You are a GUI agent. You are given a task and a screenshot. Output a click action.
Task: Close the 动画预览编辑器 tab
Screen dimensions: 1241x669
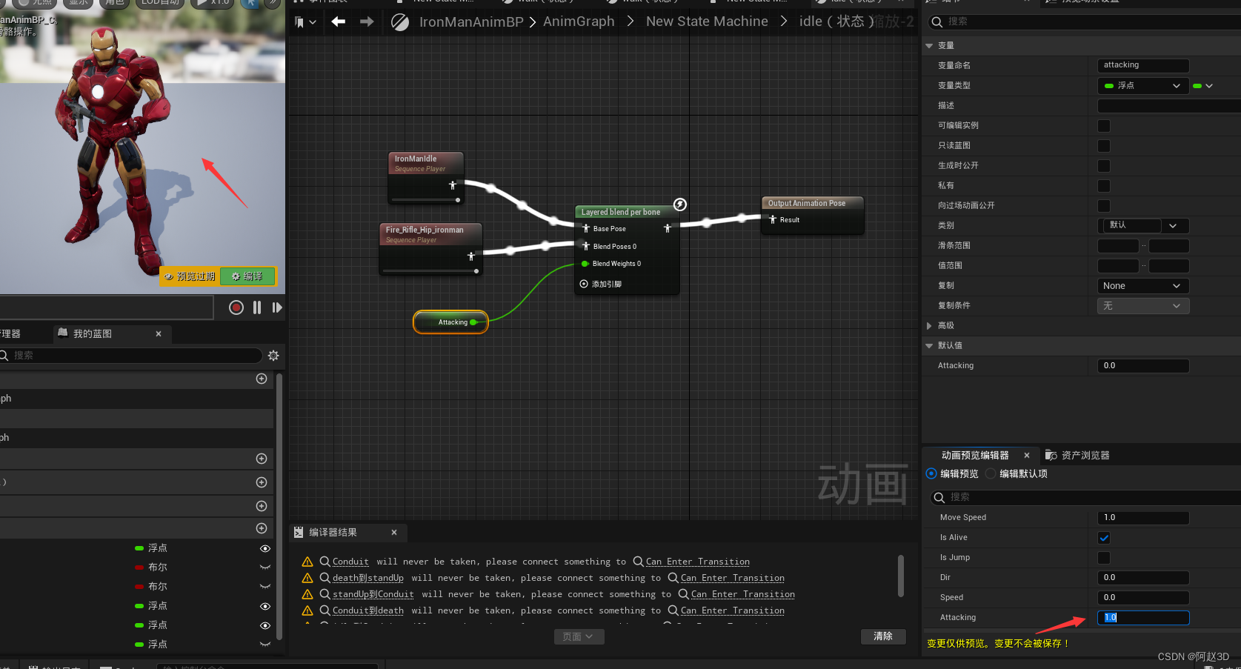pos(1027,456)
